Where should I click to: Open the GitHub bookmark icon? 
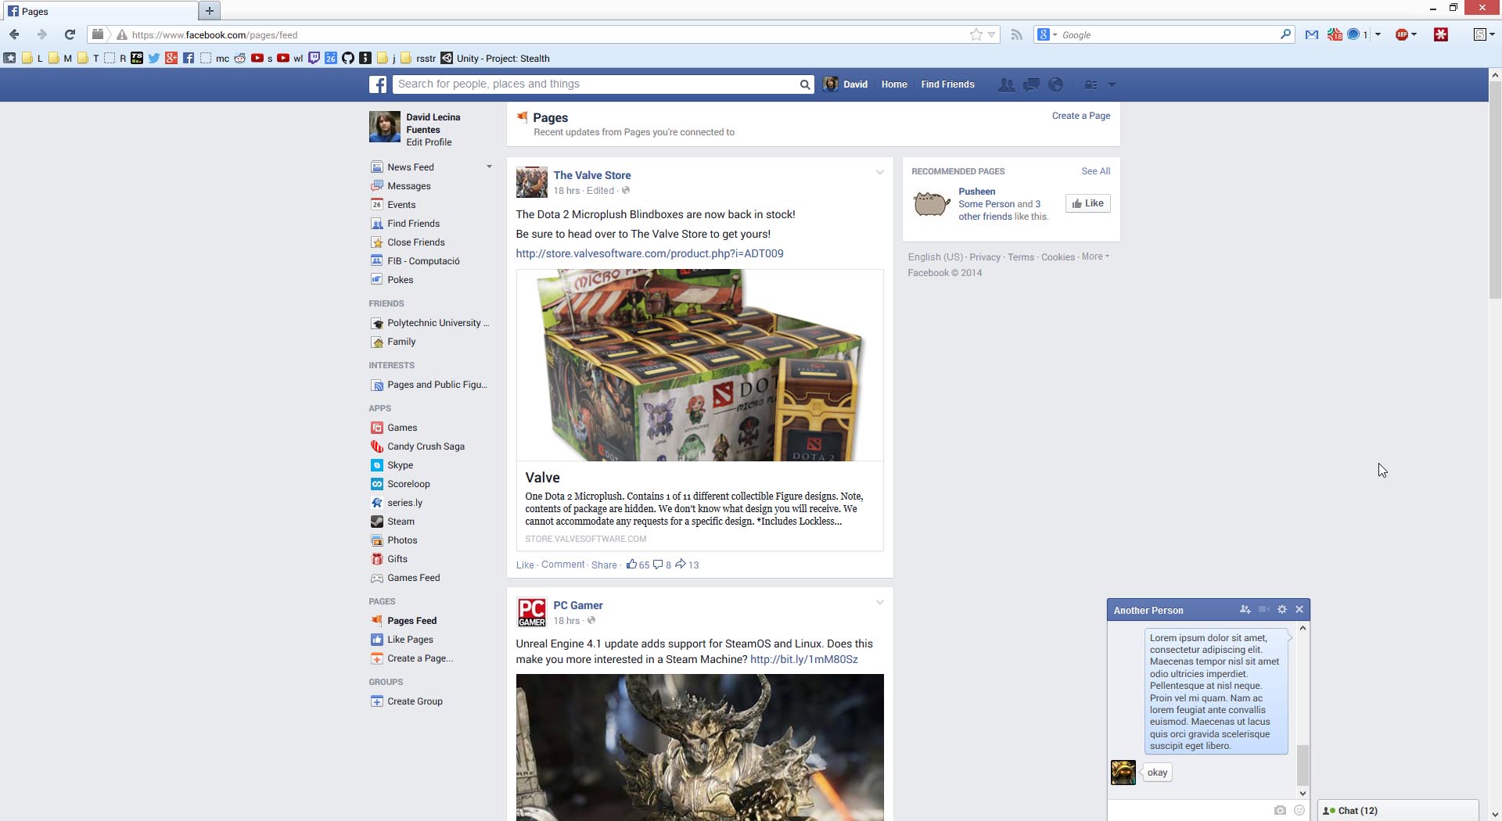pos(348,58)
